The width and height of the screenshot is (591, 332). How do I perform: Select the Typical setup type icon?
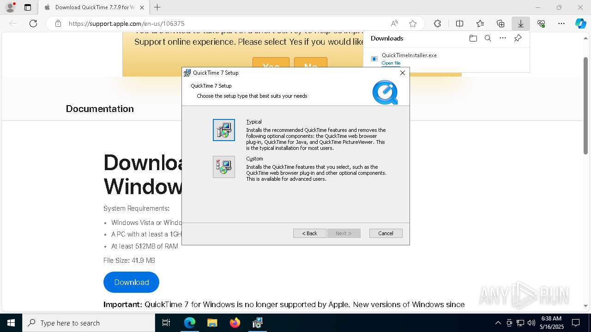[x=224, y=130]
